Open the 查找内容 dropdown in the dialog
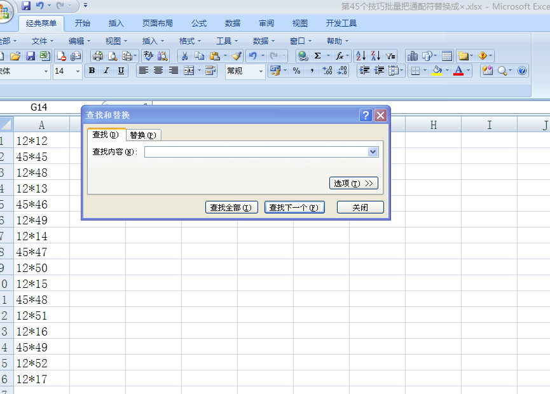Screen dimensions: 550x394 pyautogui.click(x=373, y=152)
